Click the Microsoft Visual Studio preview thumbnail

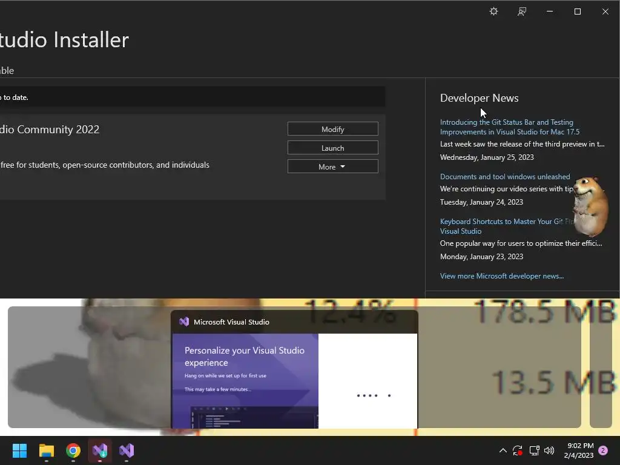294,380
